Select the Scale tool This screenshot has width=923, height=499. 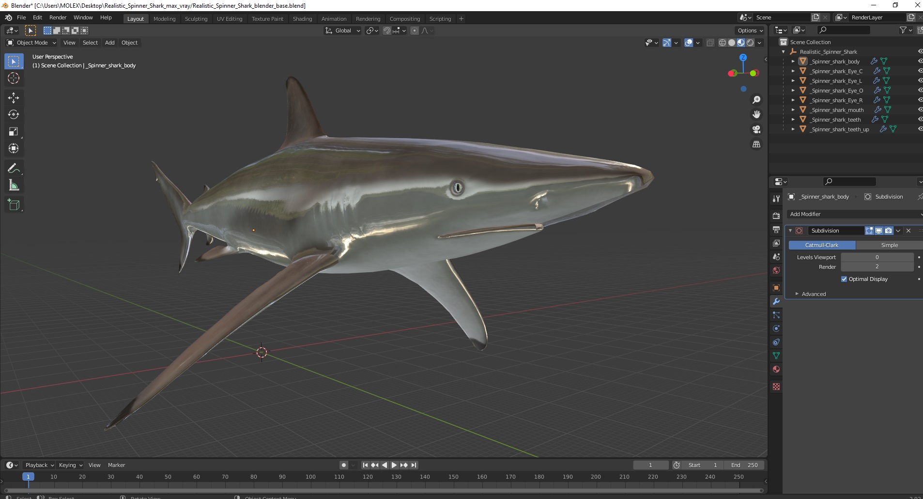(x=14, y=132)
